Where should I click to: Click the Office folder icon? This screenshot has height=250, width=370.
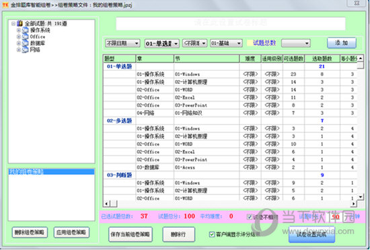point(25,37)
